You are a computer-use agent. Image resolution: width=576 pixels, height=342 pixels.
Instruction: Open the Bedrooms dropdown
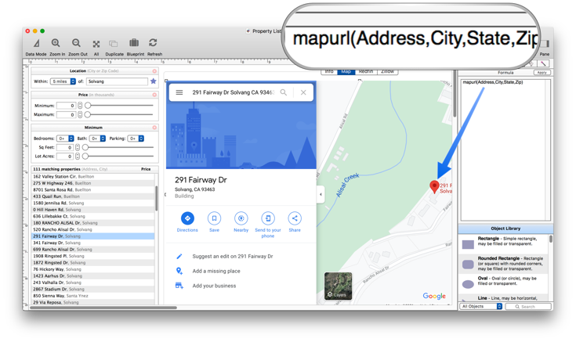click(65, 139)
